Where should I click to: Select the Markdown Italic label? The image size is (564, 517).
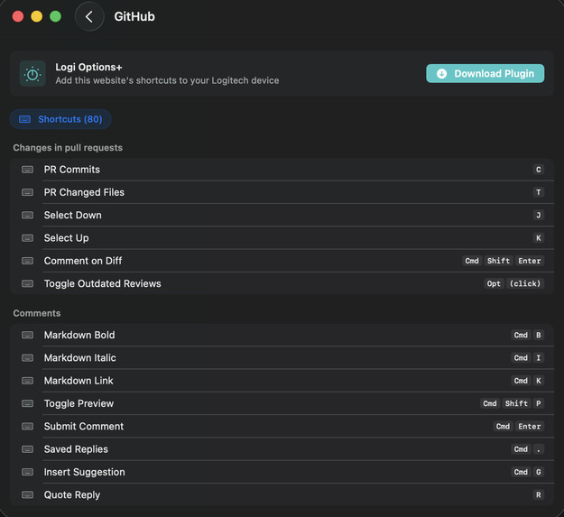pos(79,357)
